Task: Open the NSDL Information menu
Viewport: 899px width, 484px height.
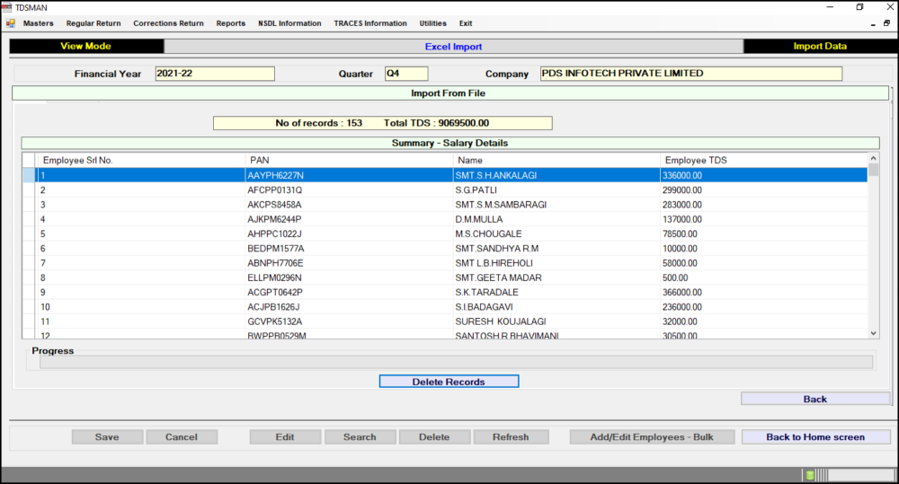Action: (x=289, y=23)
